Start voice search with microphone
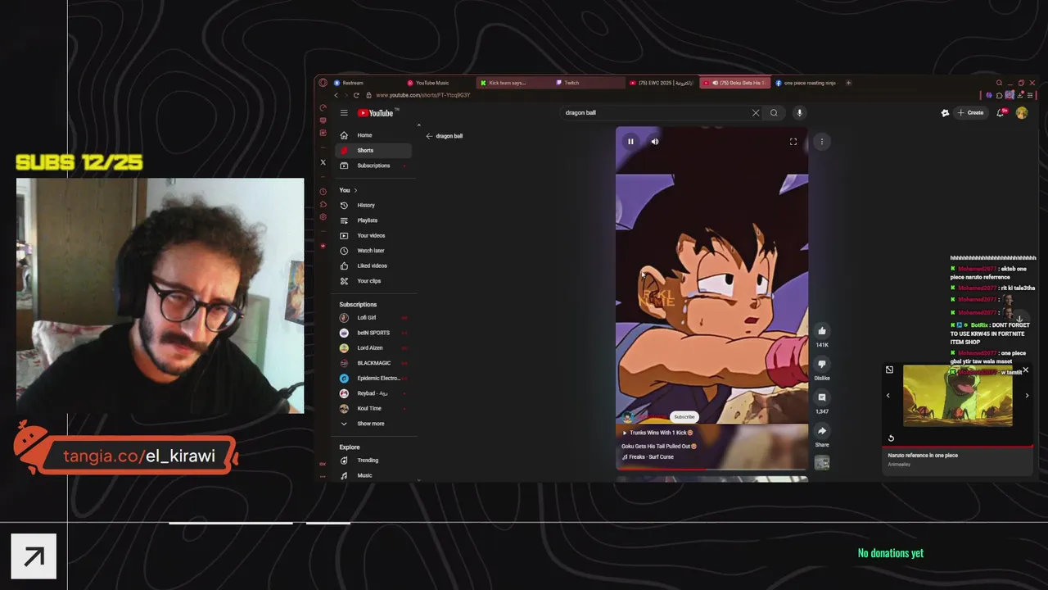The height and width of the screenshot is (590, 1048). [799, 113]
